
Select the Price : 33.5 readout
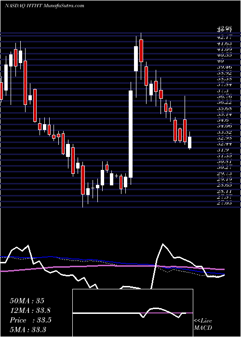pos(30,320)
